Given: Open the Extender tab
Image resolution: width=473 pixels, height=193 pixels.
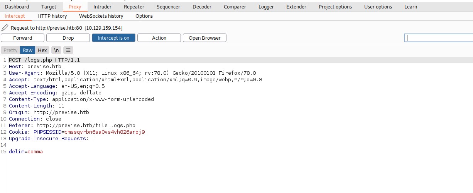Looking at the screenshot, I should coord(296,7).
